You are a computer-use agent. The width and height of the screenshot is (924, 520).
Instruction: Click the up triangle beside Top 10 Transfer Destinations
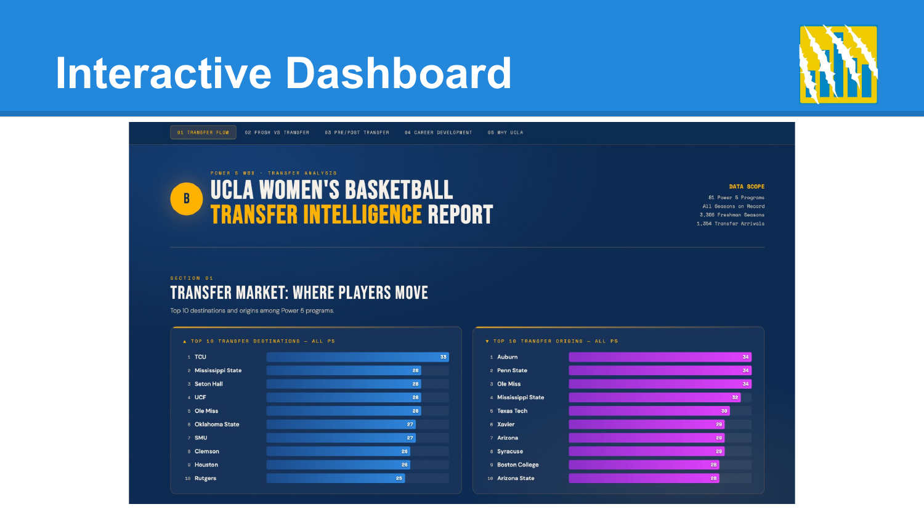click(184, 341)
